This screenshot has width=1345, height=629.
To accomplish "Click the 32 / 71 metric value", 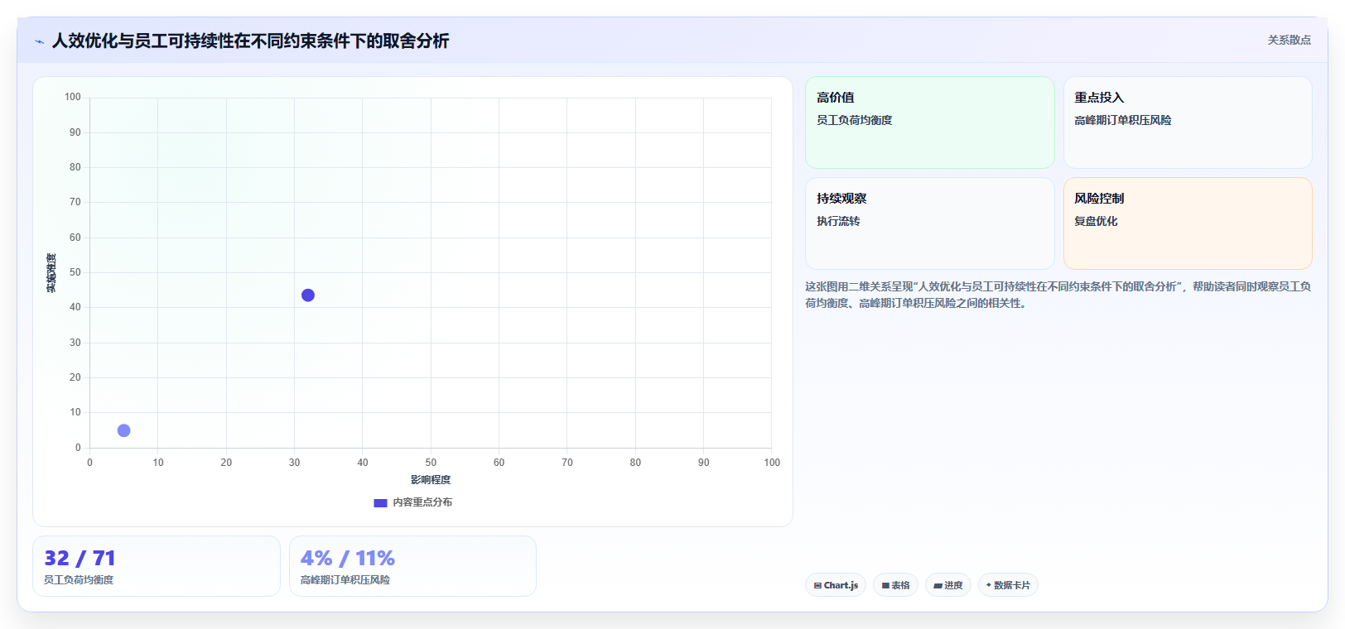I will click(80, 559).
